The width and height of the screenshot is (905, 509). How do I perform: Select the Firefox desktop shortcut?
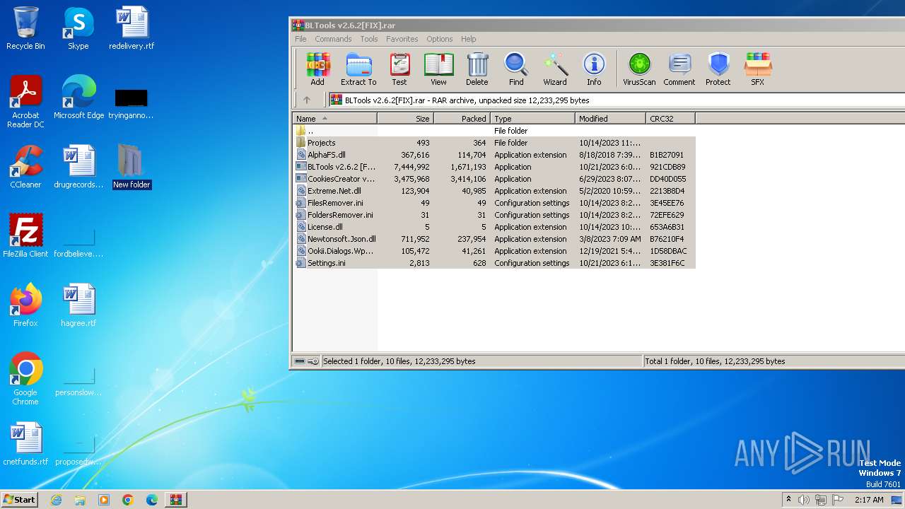25,305
